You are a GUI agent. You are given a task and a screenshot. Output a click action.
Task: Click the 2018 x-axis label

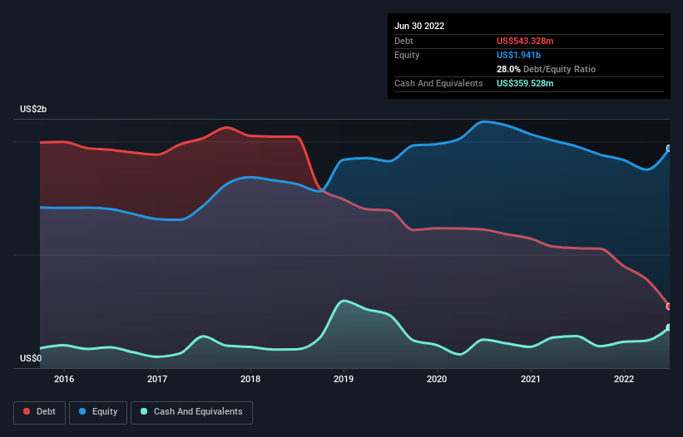click(250, 379)
